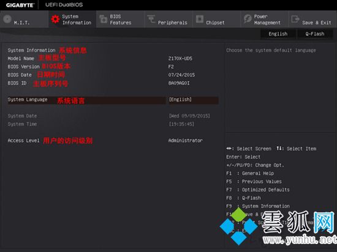Screen dimensions: 337x252
Task: Click the Enter: Select hint
Action: click(243, 157)
